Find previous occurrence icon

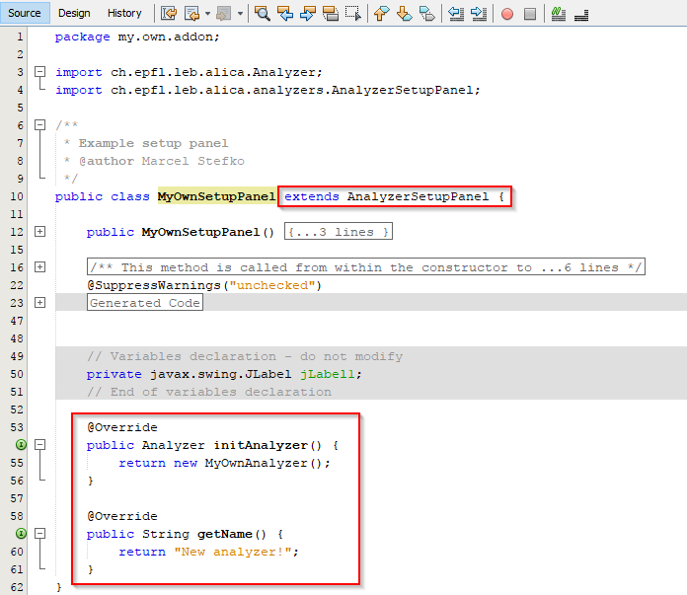285,14
